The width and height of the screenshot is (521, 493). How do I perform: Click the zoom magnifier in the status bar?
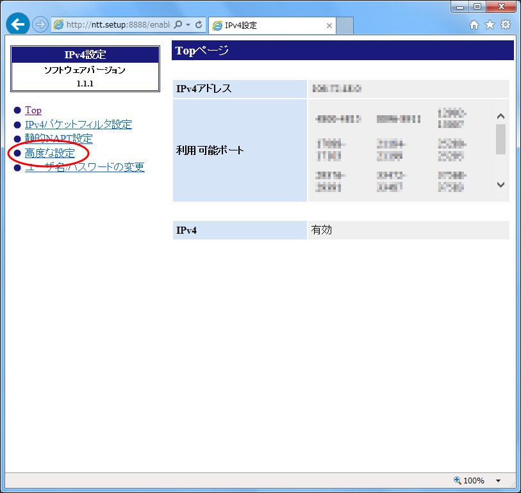(x=456, y=480)
